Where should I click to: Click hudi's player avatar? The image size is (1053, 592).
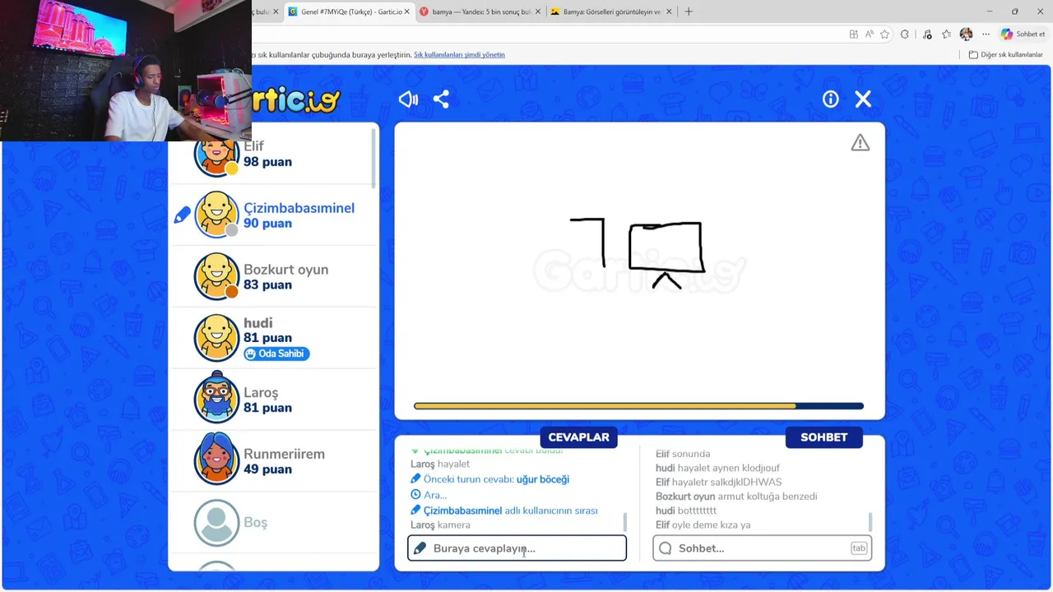(216, 338)
